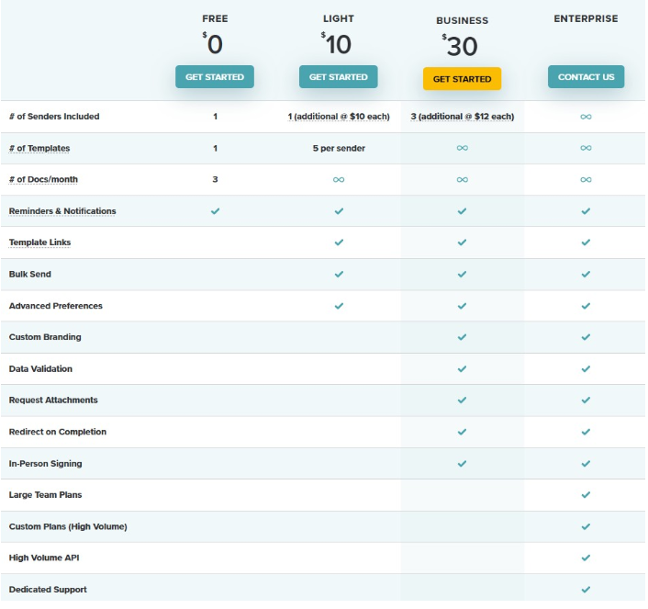Click the Light infinity icon for Docs/month
The height and width of the screenshot is (609, 648).
[x=339, y=179]
